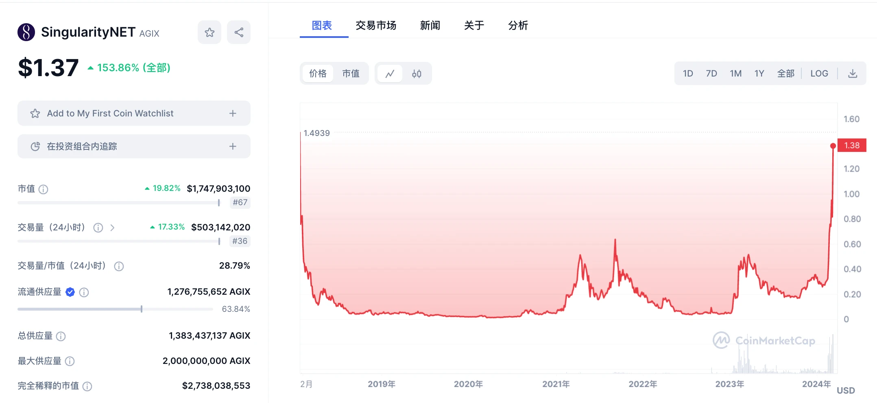Select the 1Y time range
Viewport: 877px width, 403px height.
click(x=759, y=73)
